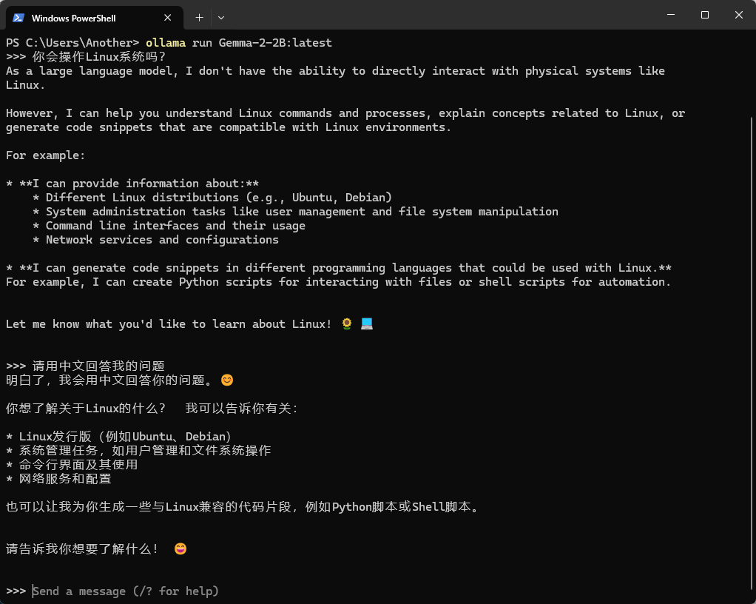
Task: Click '网络服务和配置' bullet line
Action: click(x=59, y=479)
